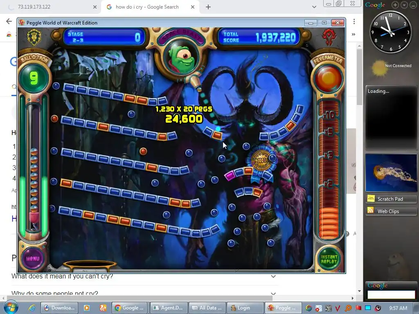Open the jellyfish photo thumbnail

tap(391, 173)
